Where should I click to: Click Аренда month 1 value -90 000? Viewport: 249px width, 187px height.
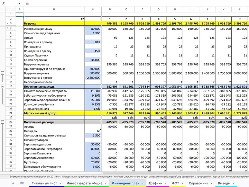point(110,127)
